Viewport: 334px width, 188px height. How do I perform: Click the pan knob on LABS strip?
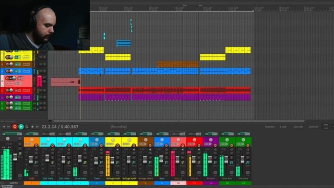(32, 140)
